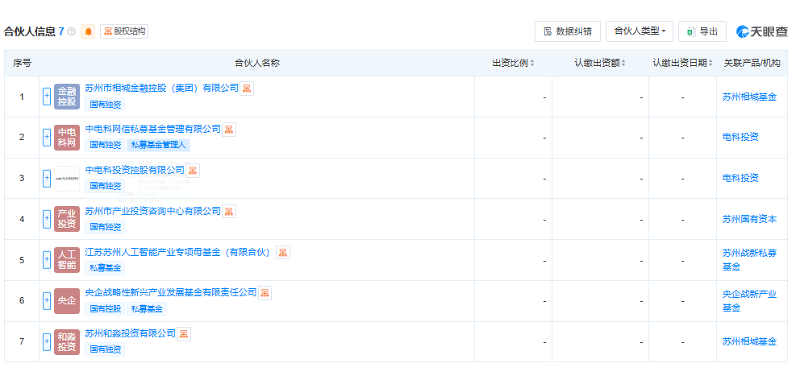Open 电科投资 link in row 3

click(740, 179)
